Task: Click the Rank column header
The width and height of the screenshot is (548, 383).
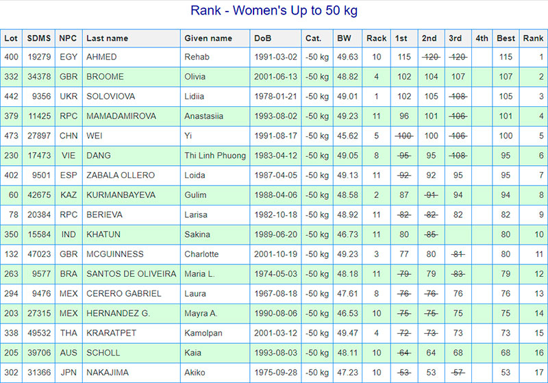Action: (x=533, y=38)
